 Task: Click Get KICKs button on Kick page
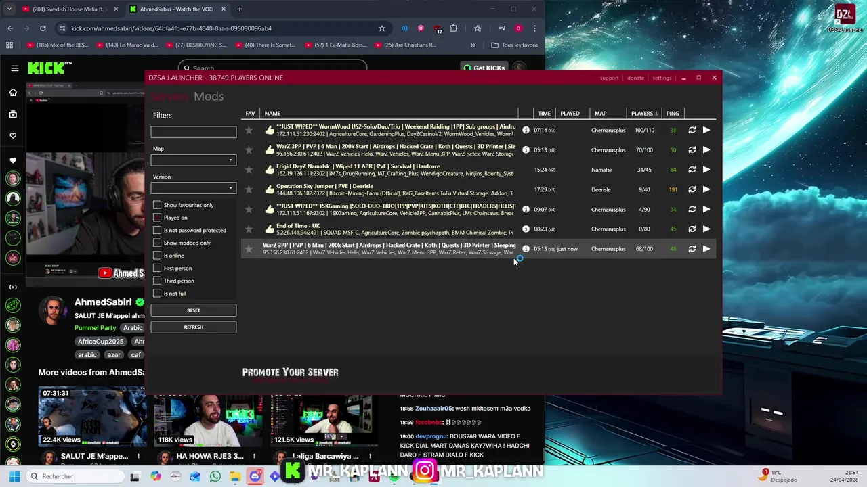[484, 68]
